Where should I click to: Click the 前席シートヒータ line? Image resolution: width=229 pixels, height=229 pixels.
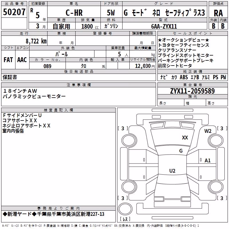click(175, 66)
